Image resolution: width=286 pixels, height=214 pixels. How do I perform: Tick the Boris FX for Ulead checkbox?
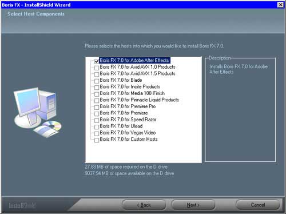(x=97, y=127)
